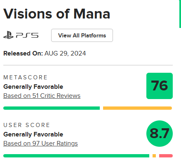Click Generally Favorable under Metascore
This screenshot has height=164, width=181.
(33, 87)
